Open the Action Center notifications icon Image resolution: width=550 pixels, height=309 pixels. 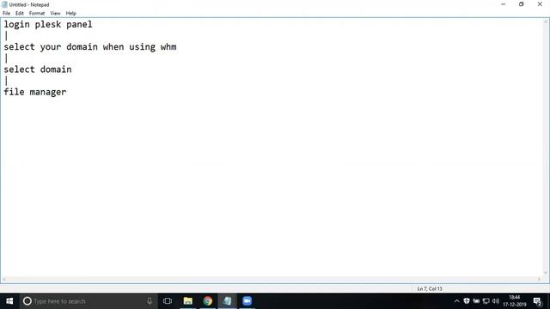pos(538,301)
